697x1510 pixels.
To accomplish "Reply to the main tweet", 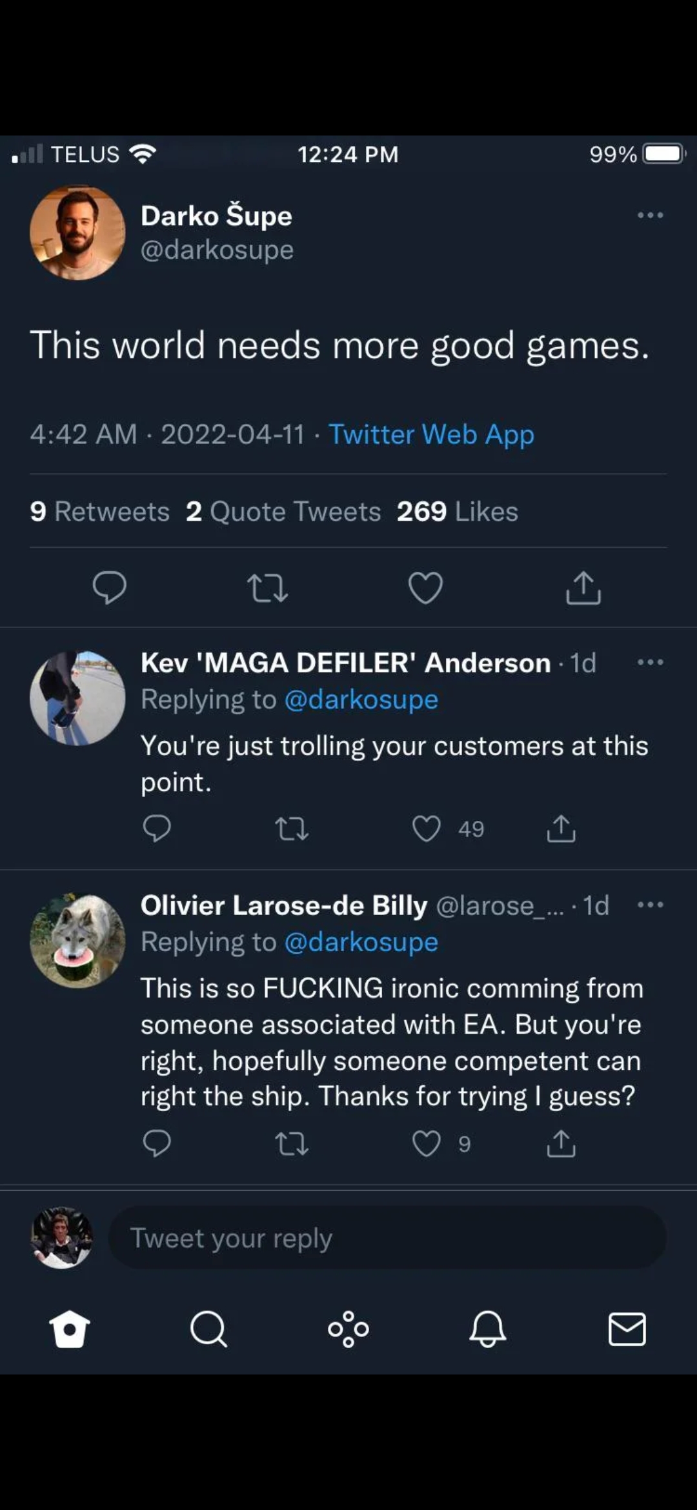I will click(109, 588).
